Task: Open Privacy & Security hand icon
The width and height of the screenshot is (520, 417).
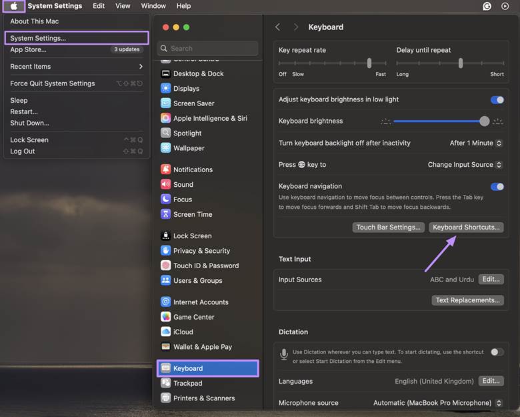Action: coord(165,251)
